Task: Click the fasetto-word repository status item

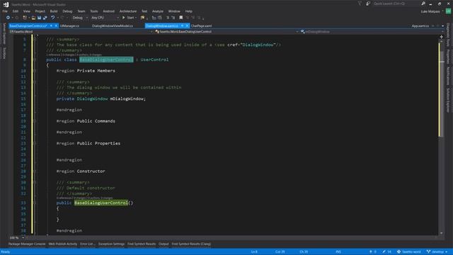Action: [409, 252]
